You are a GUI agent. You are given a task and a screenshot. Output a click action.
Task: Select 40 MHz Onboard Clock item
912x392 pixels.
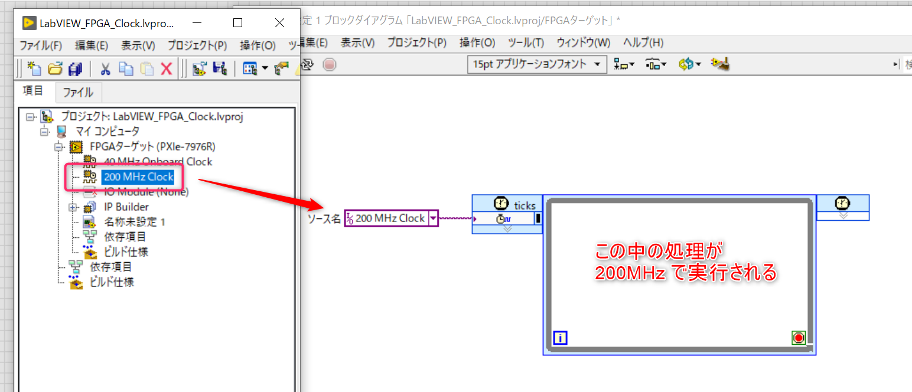click(x=158, y=162)
